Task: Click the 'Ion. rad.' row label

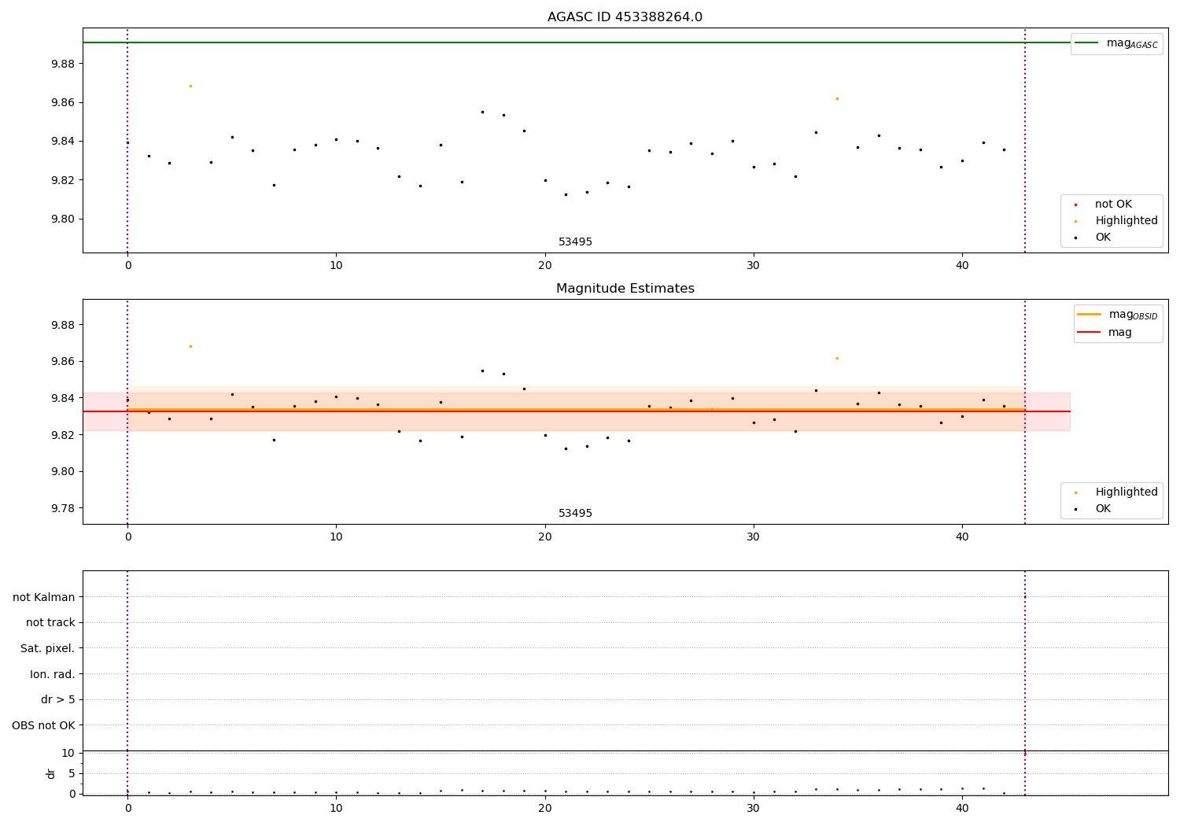Action: 53,675
